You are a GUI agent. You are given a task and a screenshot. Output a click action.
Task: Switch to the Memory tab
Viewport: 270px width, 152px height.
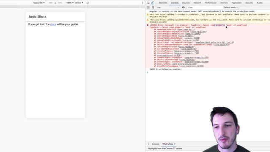224,3
